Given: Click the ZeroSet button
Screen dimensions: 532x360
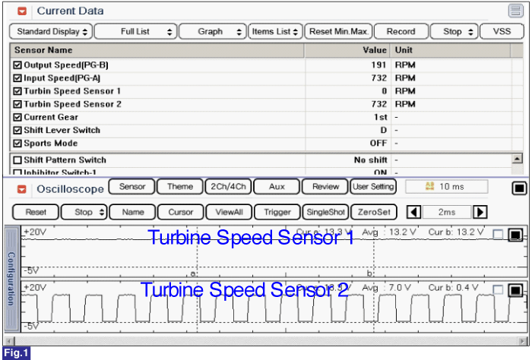Looking at the screenshot, I should pos(374,212).
